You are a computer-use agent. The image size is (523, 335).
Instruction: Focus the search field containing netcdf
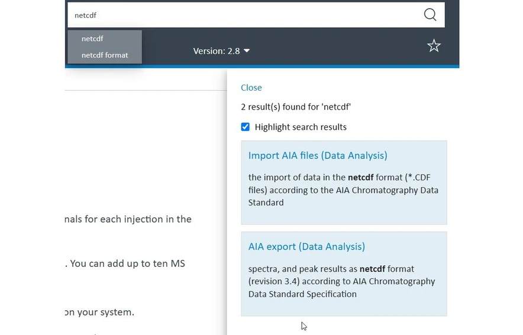coord(237,15)
